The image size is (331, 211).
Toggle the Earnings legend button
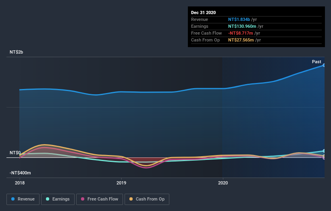58,199
